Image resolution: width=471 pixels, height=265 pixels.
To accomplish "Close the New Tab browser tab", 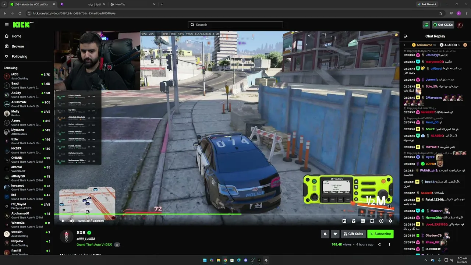I will pos(154,4).
